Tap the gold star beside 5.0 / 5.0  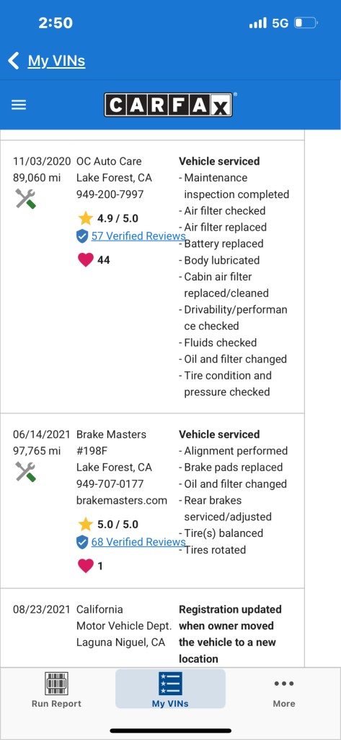point(85,524)
